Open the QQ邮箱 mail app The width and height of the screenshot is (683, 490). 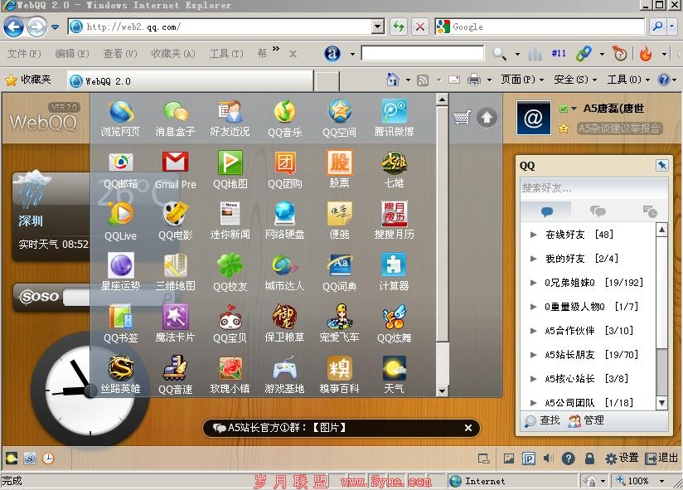121,170
